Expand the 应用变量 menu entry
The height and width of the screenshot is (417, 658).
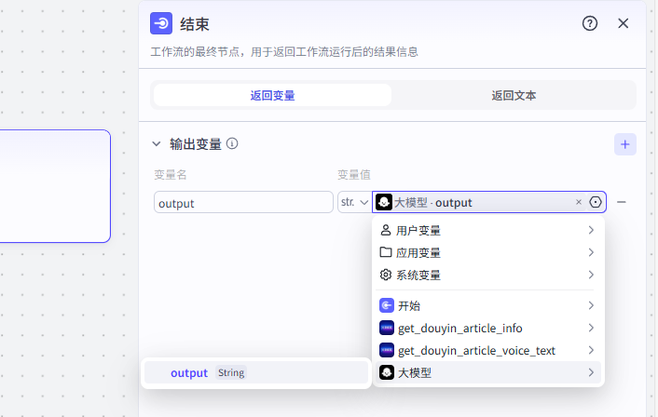coord(488,252)
